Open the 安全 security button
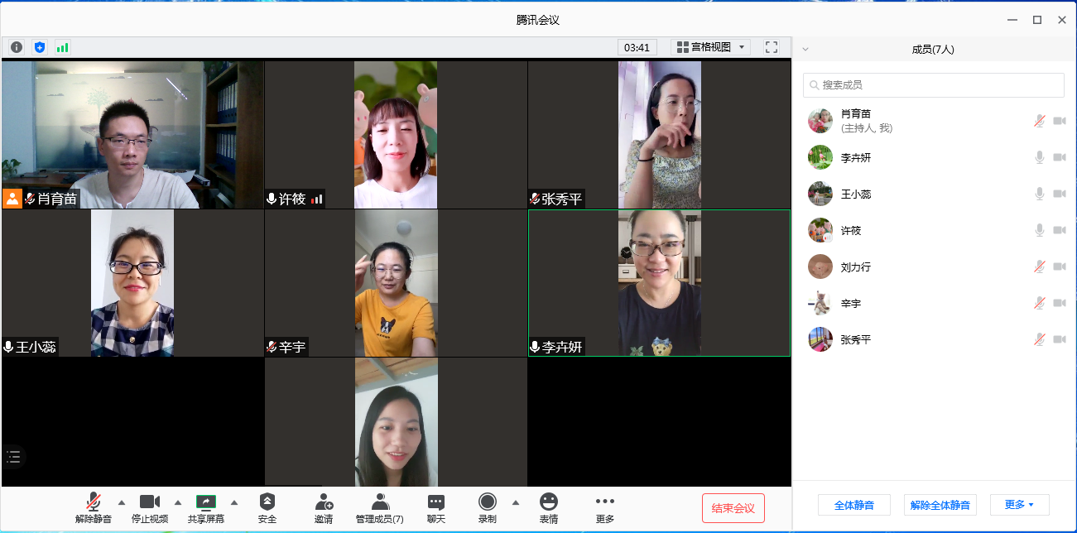1077x533 pixels. [x=267, y=507]
